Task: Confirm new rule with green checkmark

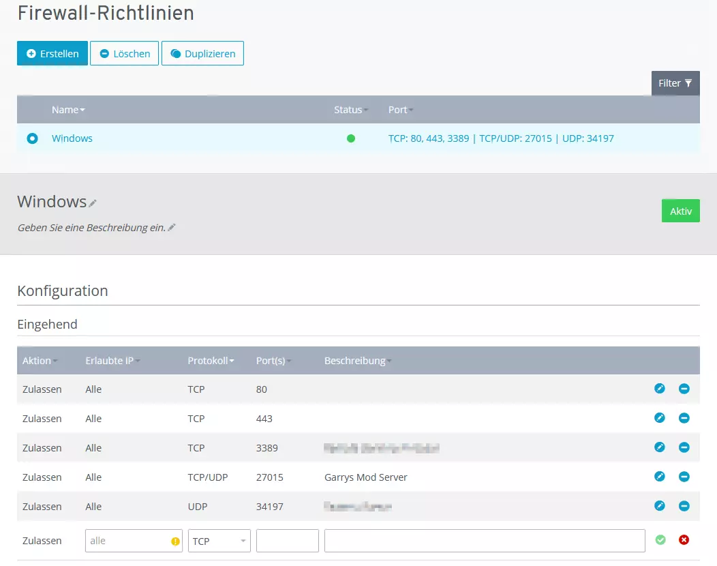Action: (660, 540)
